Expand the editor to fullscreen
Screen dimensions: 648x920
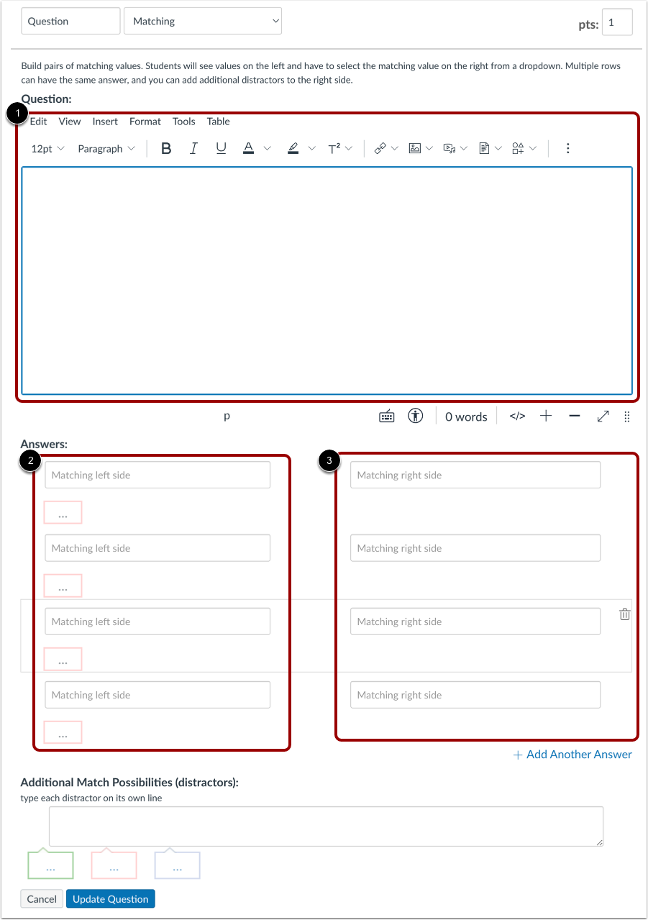point(603,416)
